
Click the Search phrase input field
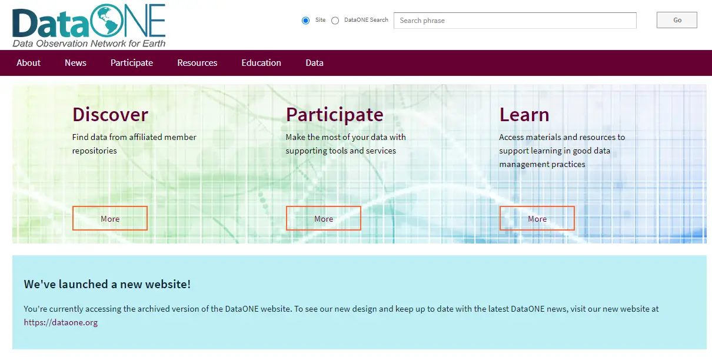pos(514,20)
